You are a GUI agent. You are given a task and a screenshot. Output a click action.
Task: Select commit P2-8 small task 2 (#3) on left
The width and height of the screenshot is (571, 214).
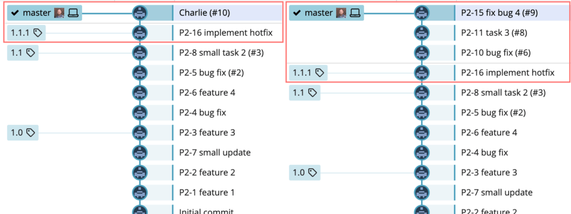[221, 53]
